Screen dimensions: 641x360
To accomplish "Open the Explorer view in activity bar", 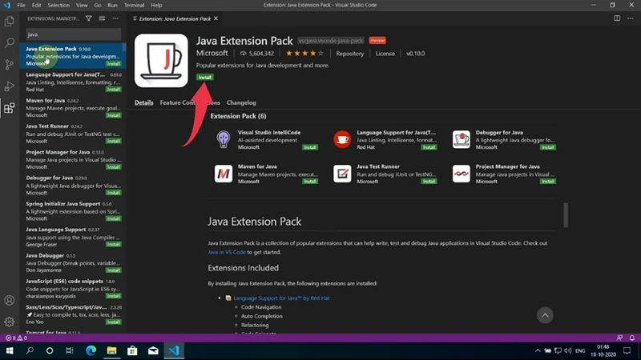I will click(10, 22).
